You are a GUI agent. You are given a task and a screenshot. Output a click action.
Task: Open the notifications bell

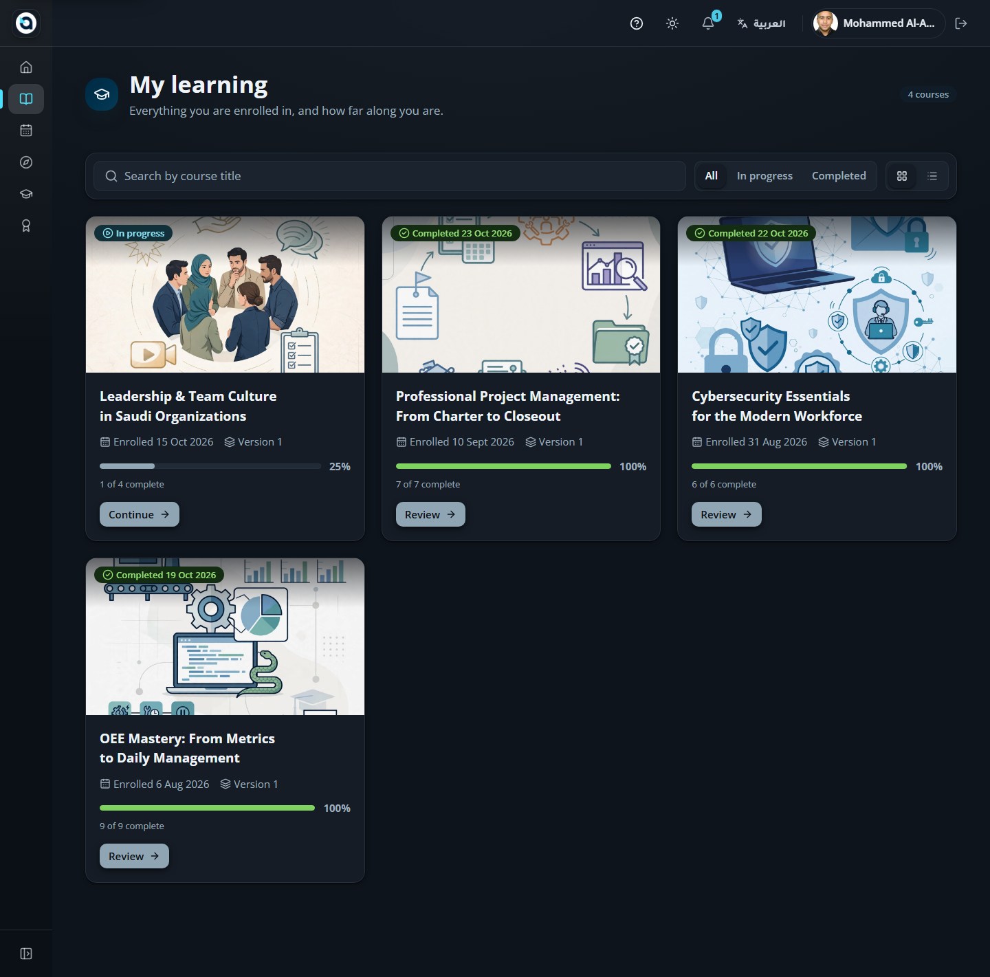coord(708,23)
